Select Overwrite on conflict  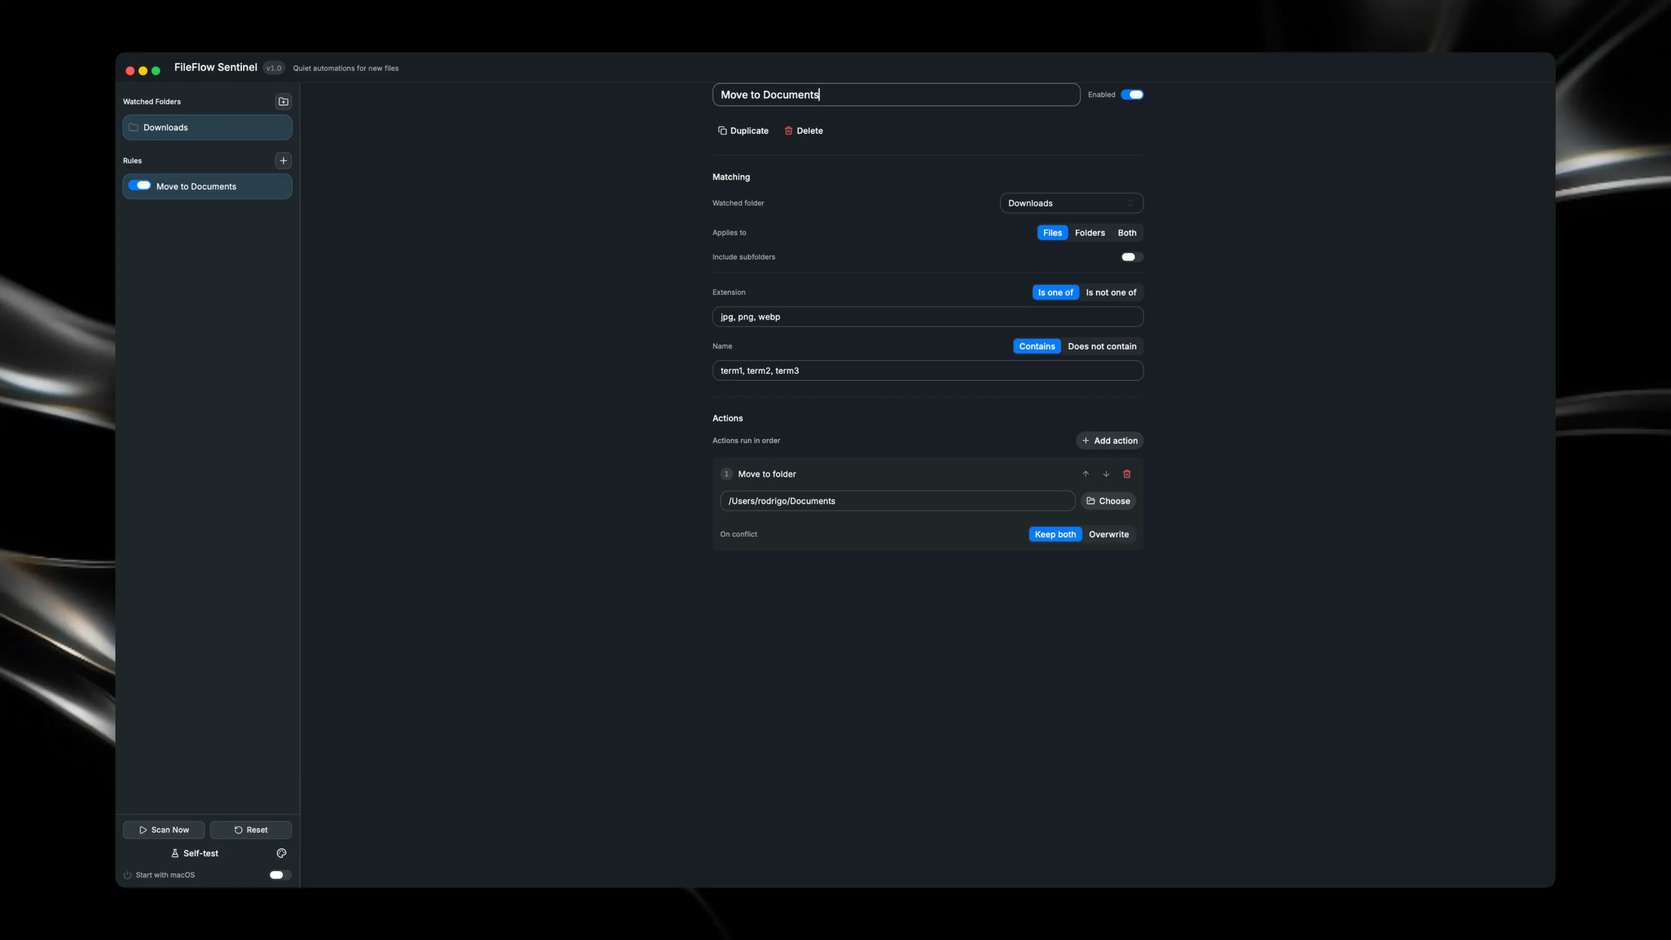[x=1109, y=535]
